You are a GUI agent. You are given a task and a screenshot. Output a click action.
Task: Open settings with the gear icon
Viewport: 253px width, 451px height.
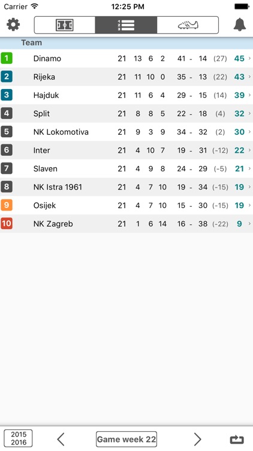(13, 25)
